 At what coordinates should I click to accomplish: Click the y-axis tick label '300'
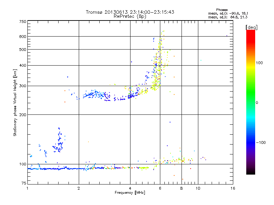coord(23,86)
